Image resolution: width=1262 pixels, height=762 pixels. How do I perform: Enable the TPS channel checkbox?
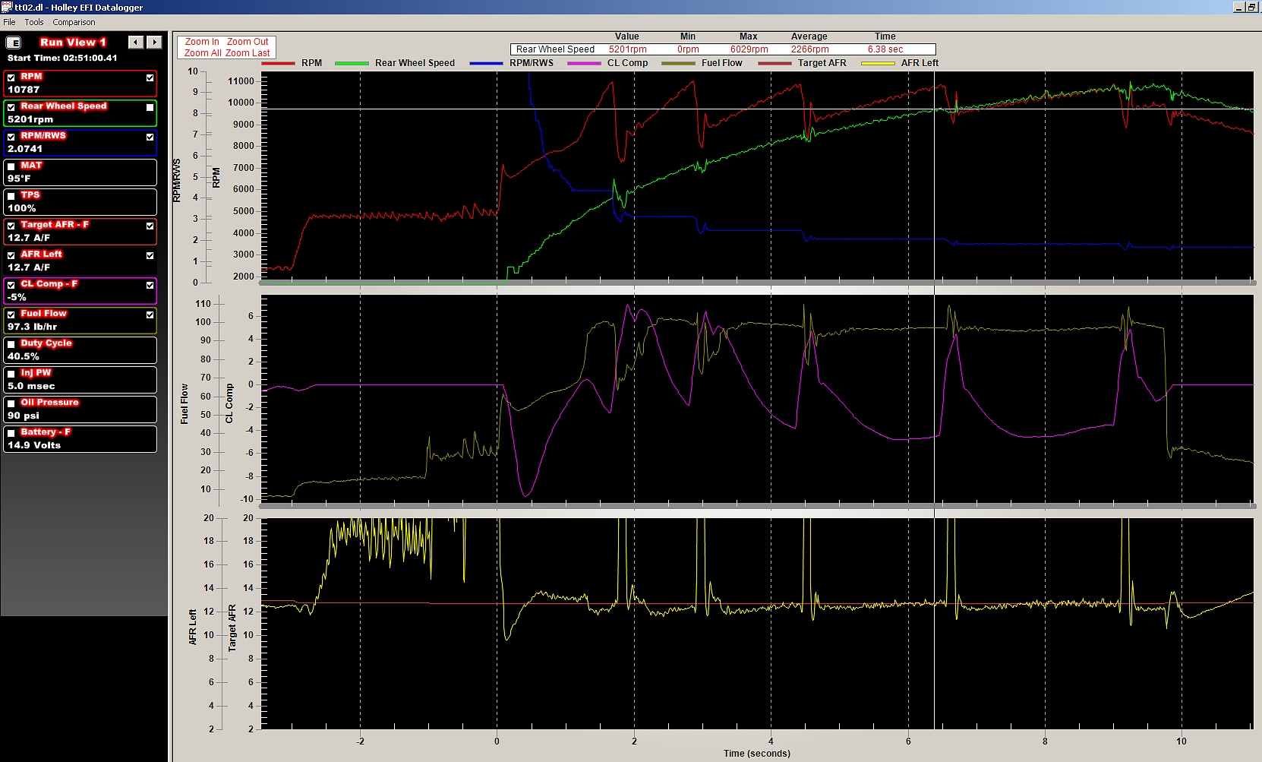(11, 196)
